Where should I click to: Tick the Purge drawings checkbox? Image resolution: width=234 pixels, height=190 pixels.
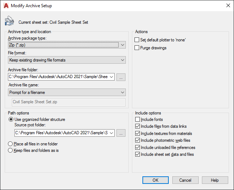click(137, 48)
